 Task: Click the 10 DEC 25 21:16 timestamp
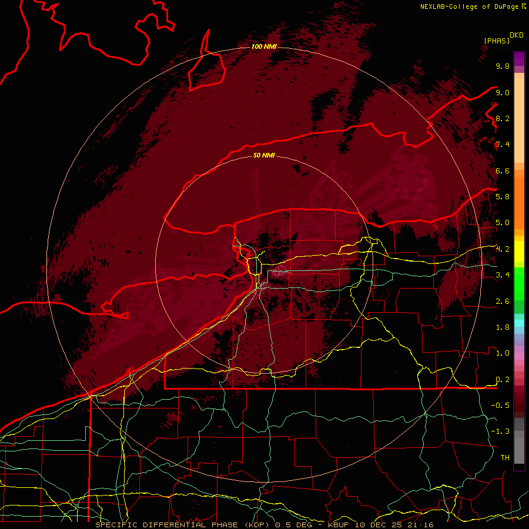pos(394,525)
